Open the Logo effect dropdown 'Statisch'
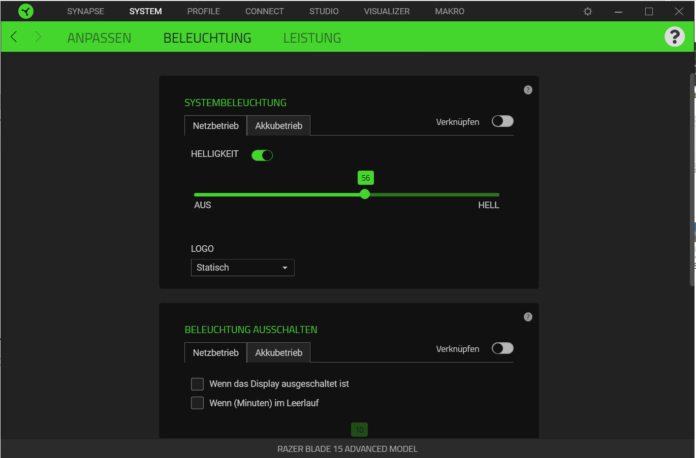Screen dimensions: 696x458 pyautogui.click(x=243, y=268)
